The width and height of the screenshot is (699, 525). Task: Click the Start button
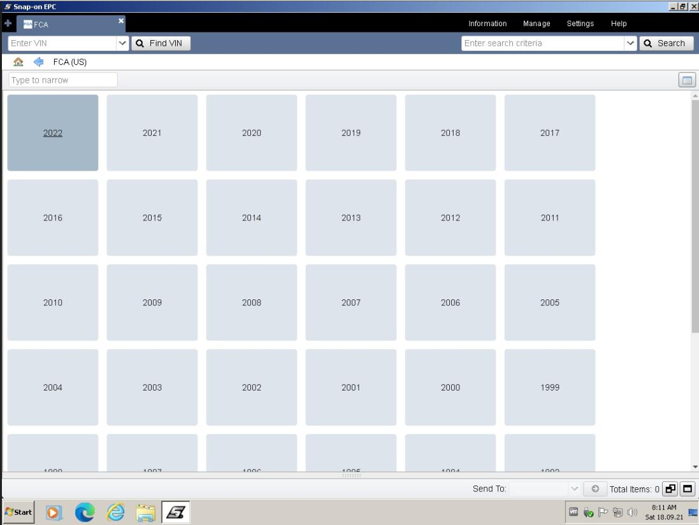coord(18,512)
